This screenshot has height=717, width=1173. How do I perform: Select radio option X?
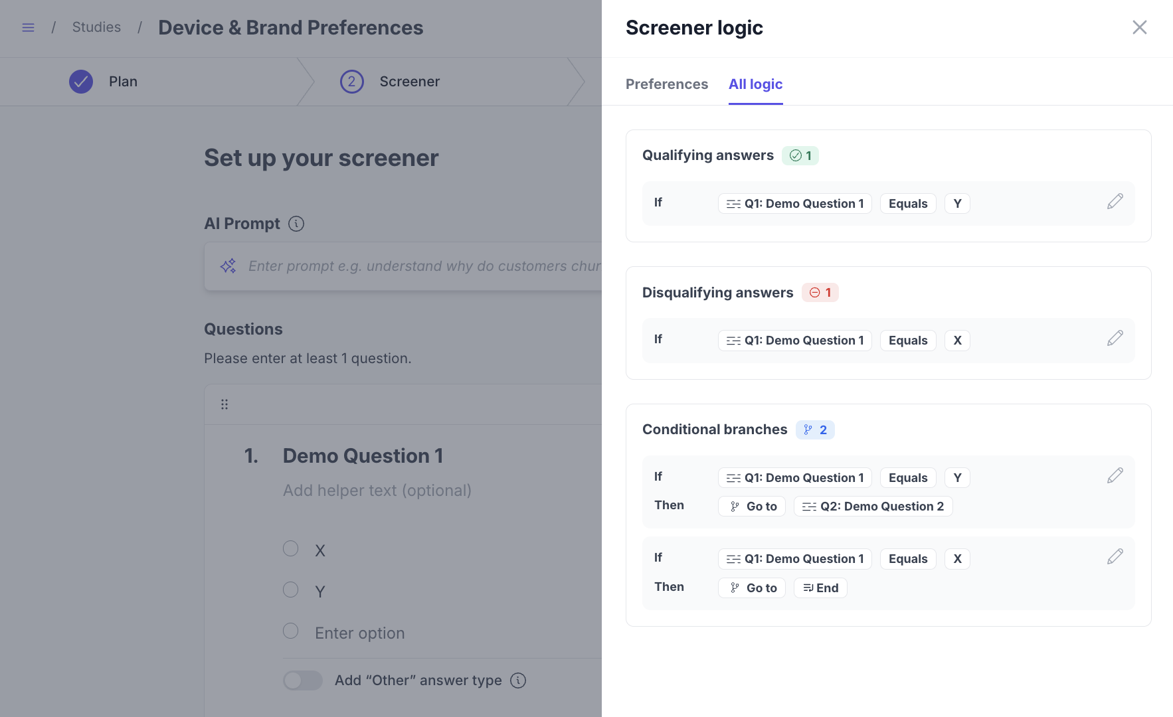coord(291,549)
